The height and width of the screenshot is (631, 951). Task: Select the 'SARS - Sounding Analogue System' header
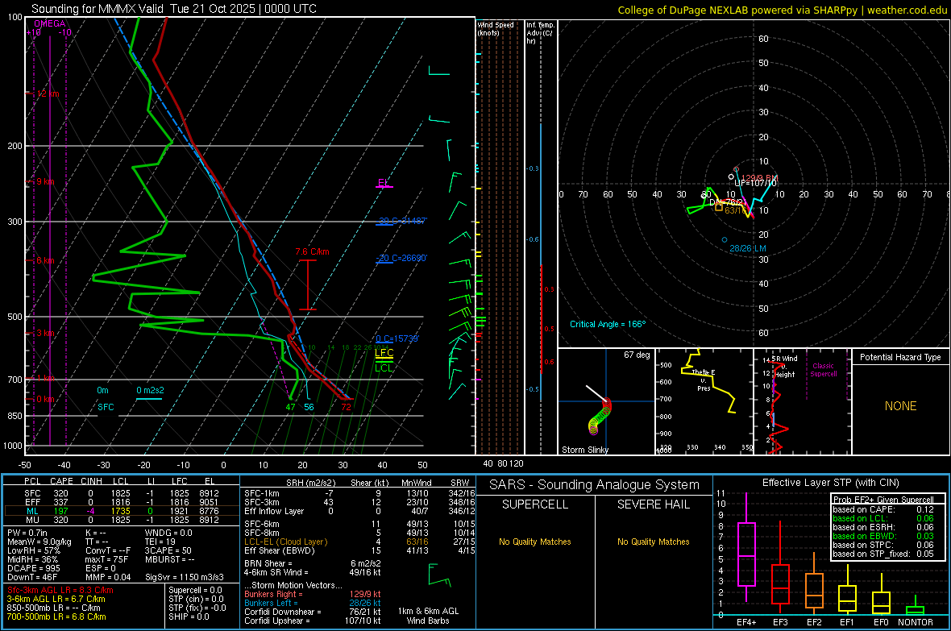(595, 485)
